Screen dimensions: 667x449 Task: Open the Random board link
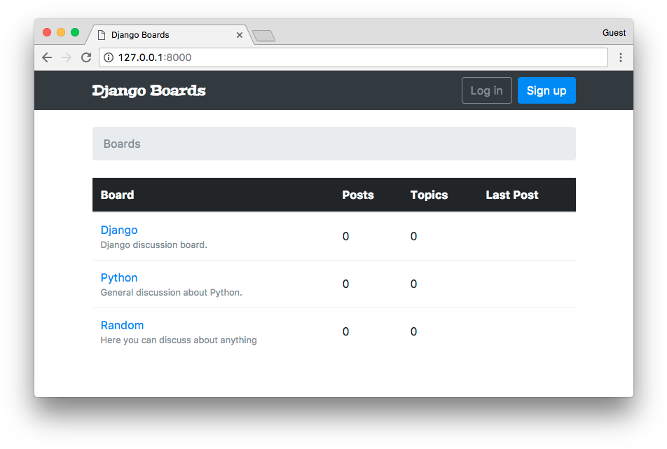(x=122, y=325)
